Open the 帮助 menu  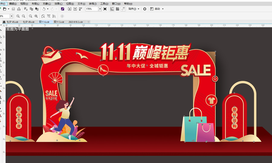click(128, 4)
